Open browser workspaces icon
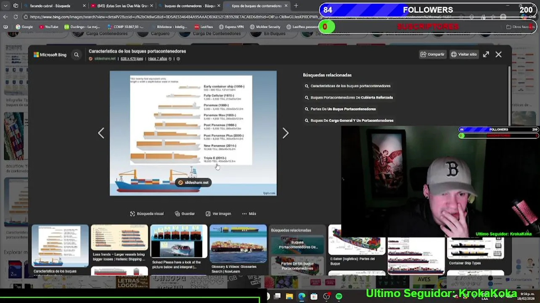Viewport: 540px width, 303px height. 16,6
